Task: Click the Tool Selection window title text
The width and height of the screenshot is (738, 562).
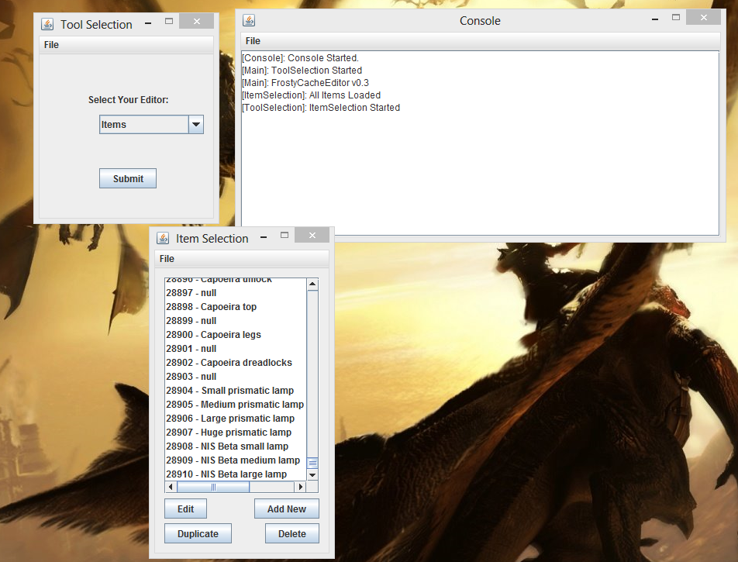Action: 96,25
